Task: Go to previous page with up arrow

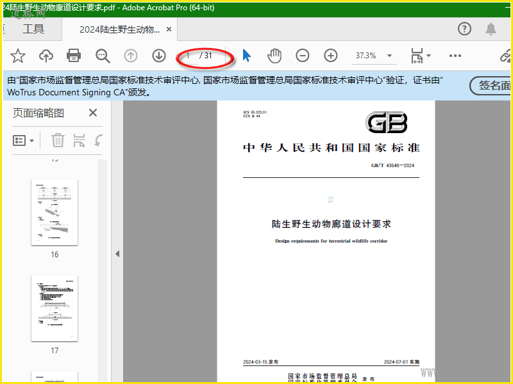Action: click(131, 56)
